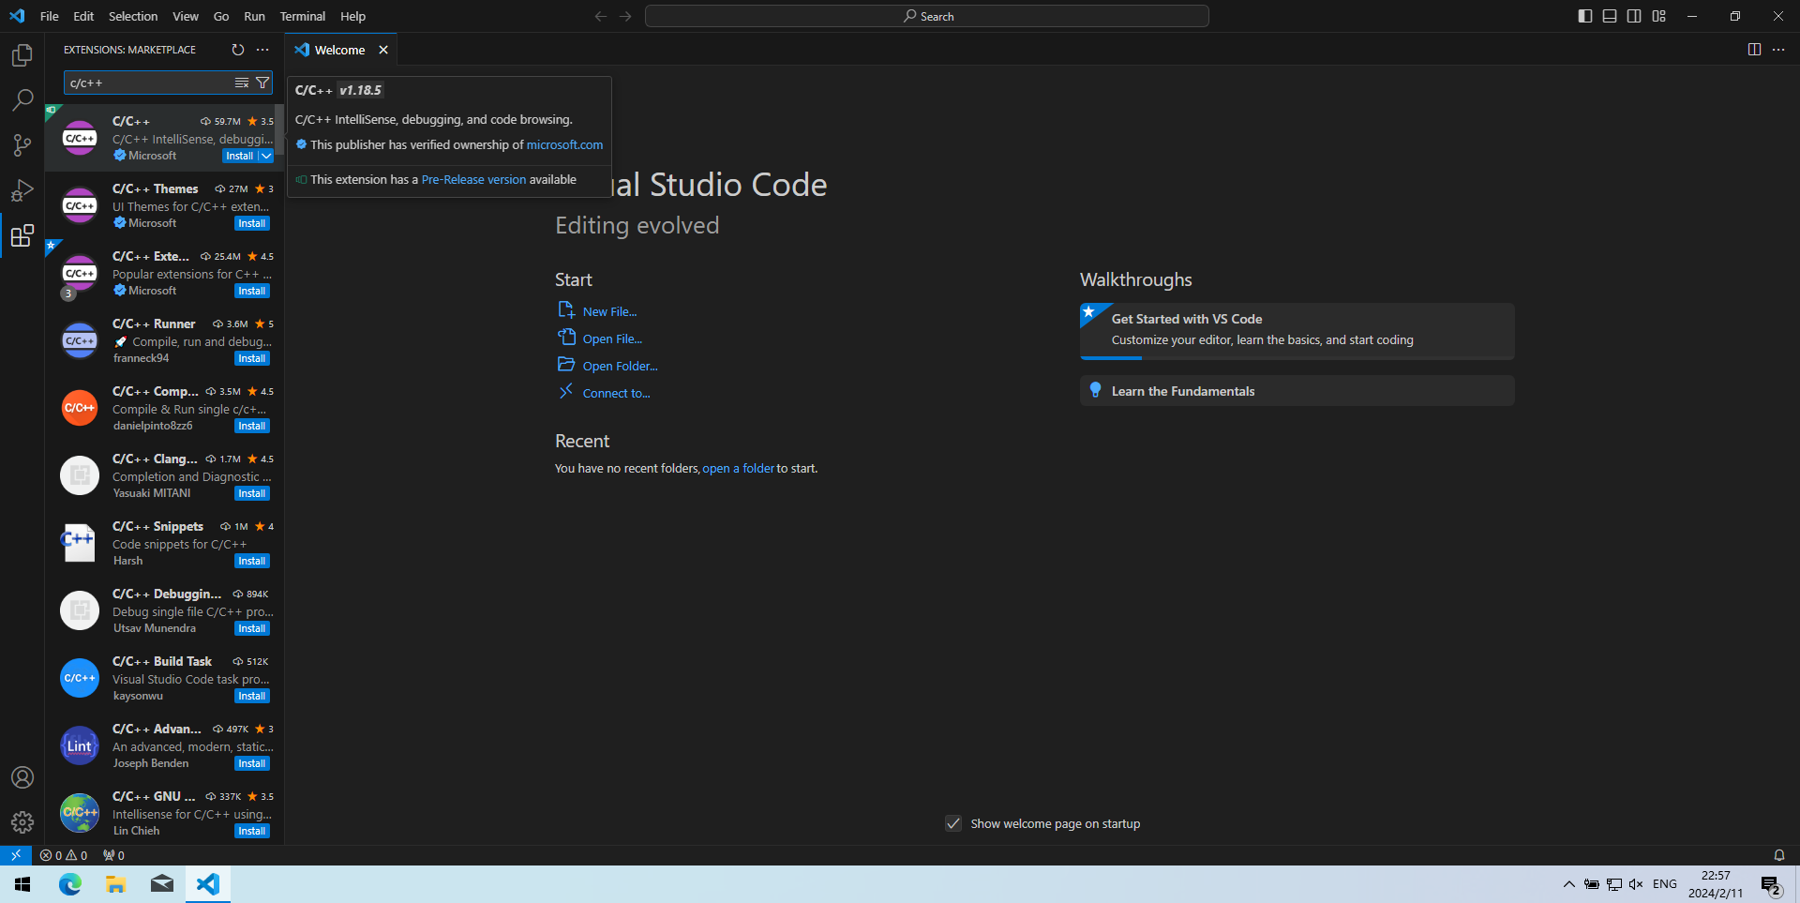Click the command center Search box
Viewport: 1800px width, 903px height.
point(927,16)
